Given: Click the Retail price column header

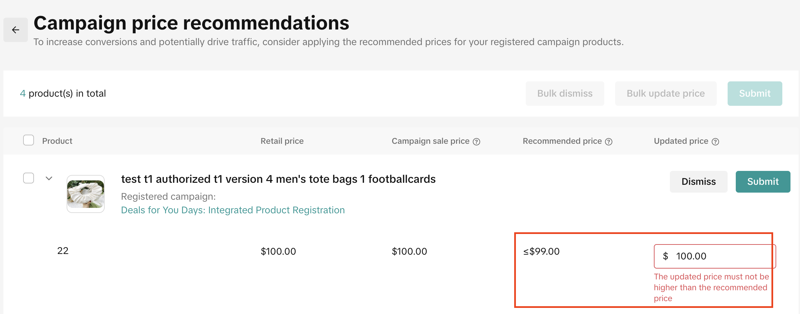Looking at the screenshot, I should coord(282,141).
